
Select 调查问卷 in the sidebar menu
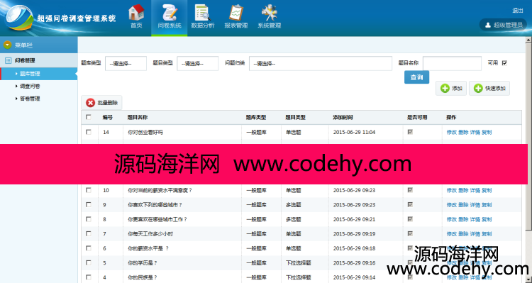30,87
